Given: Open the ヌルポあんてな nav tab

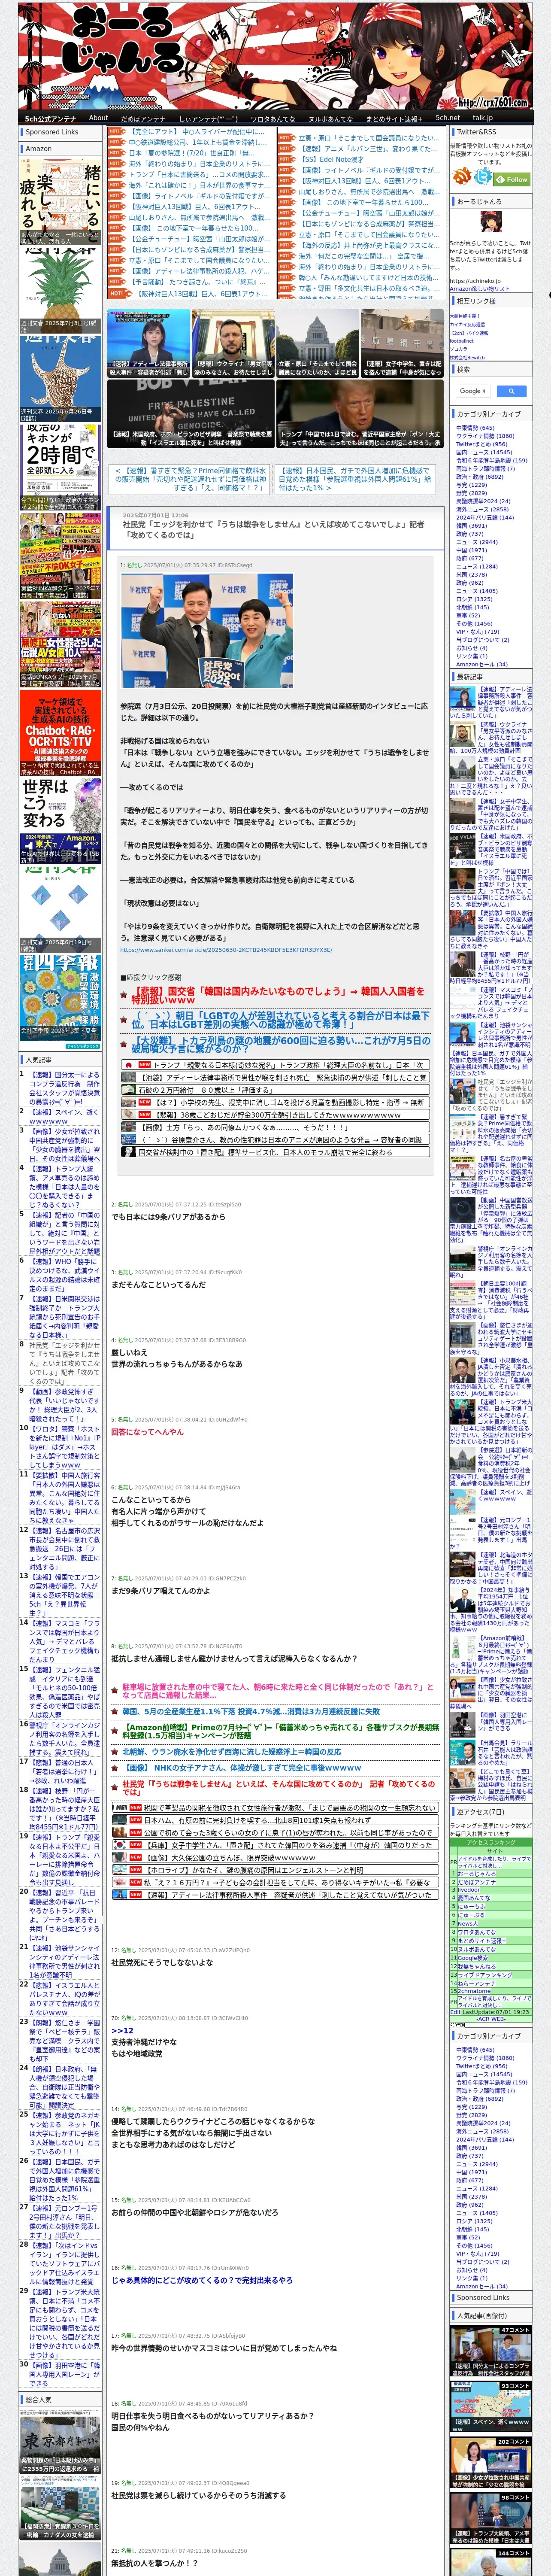Looking at the screenshot, I should (x=330, y=118).
